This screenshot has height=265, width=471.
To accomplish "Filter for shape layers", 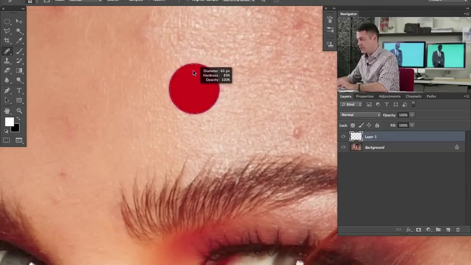I will click(x=396, y=105).
